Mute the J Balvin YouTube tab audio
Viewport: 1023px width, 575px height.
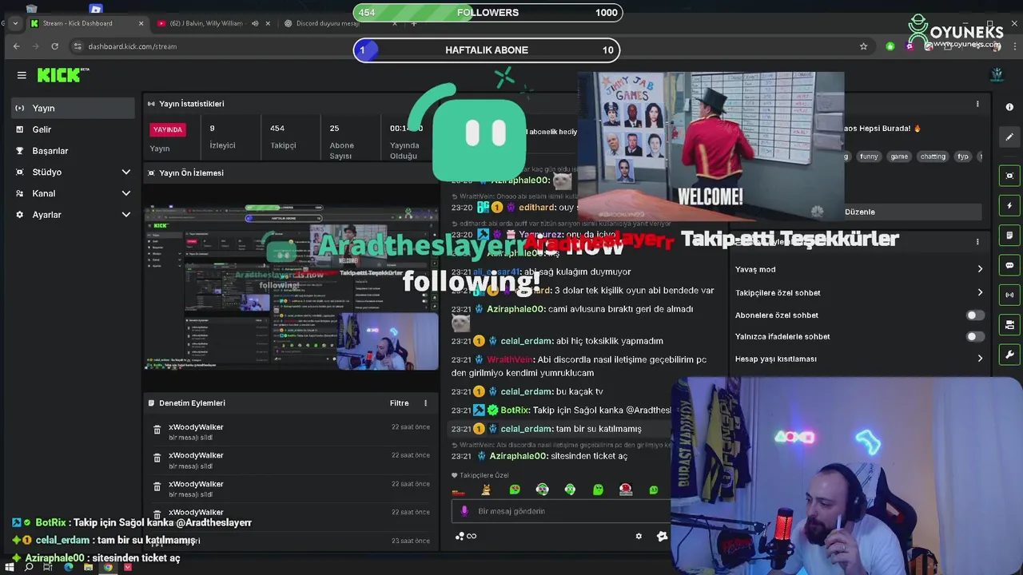[x=255, y=23]
